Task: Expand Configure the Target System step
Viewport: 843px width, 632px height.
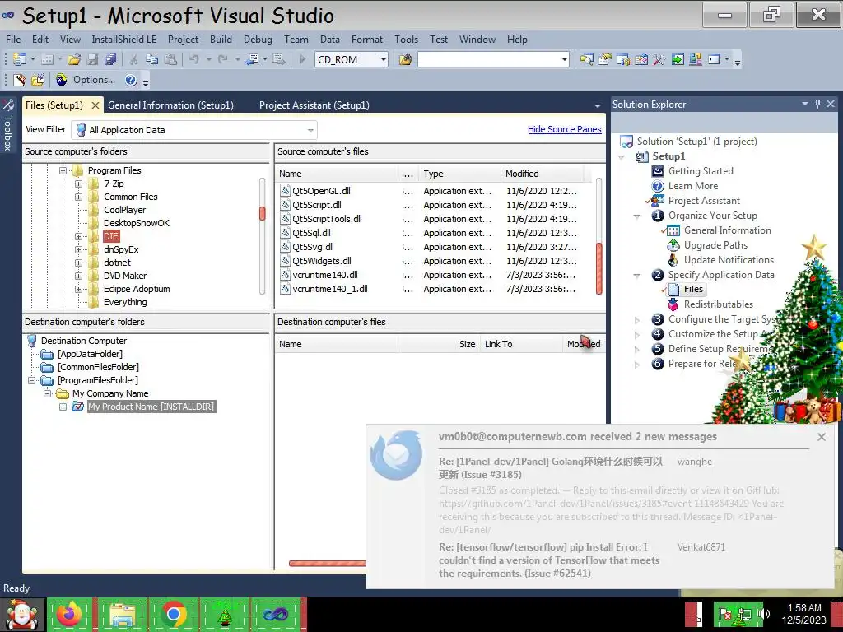Action: (637, 320)
